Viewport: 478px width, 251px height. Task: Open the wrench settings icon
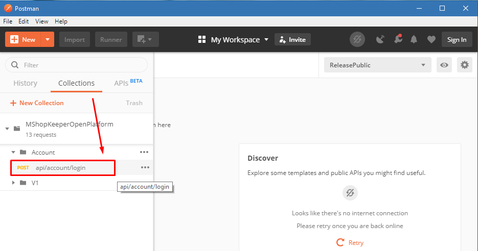(x=398, y=39)
